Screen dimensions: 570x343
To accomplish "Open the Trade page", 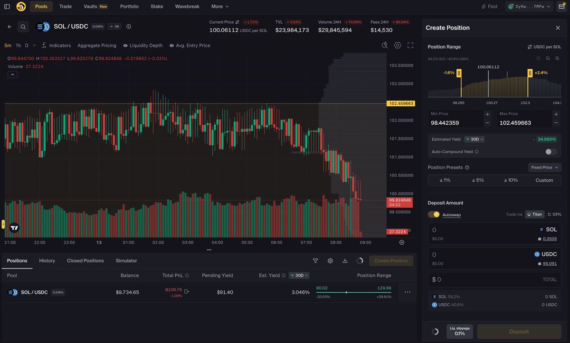I will pyautogui.click(x=66, y=7).
